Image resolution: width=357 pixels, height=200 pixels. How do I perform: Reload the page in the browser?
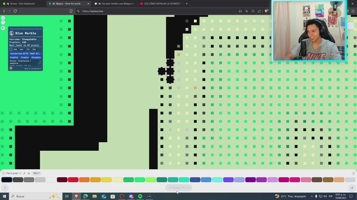coord(15,11)
